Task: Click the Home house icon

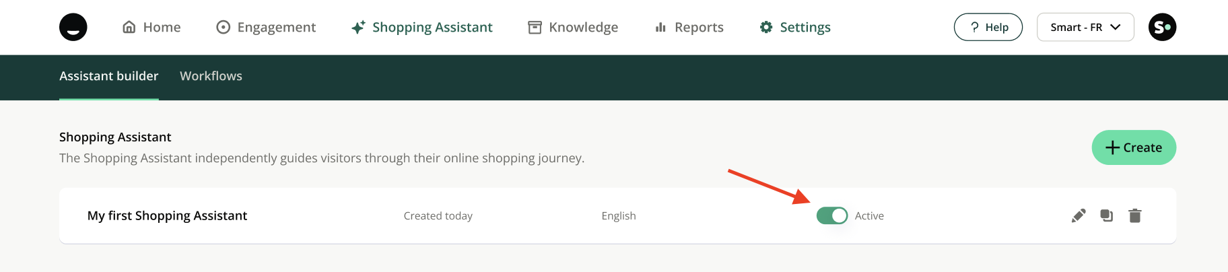Action: [129, 27]
